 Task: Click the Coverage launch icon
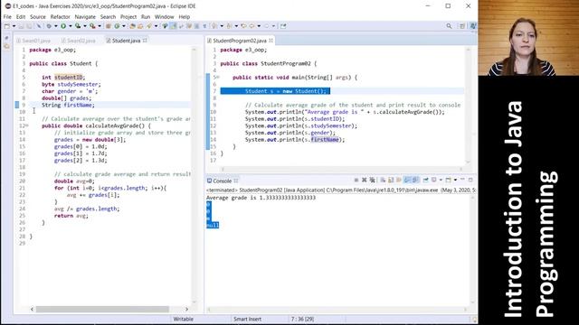[78, 26]
